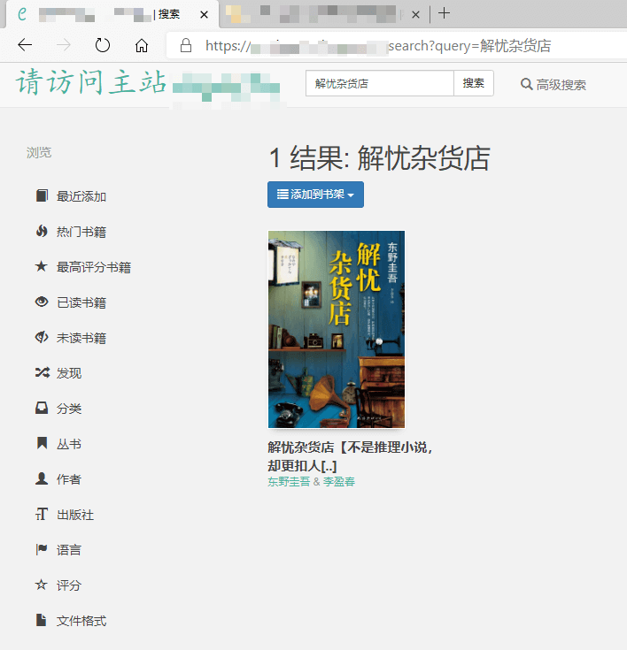Go to browser home page icon
Image resolution: width=627 pixels, height=650 pixels.
[x=142, y=45]
